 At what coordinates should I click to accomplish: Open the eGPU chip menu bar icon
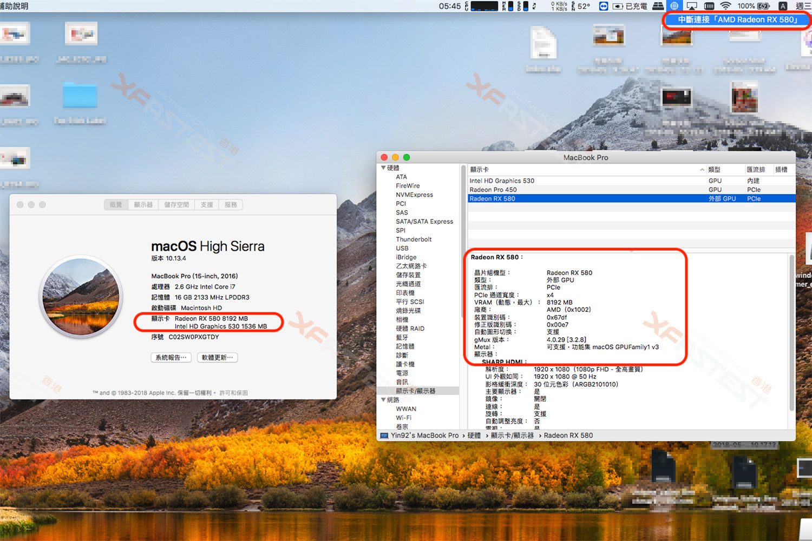pos(674,6)
